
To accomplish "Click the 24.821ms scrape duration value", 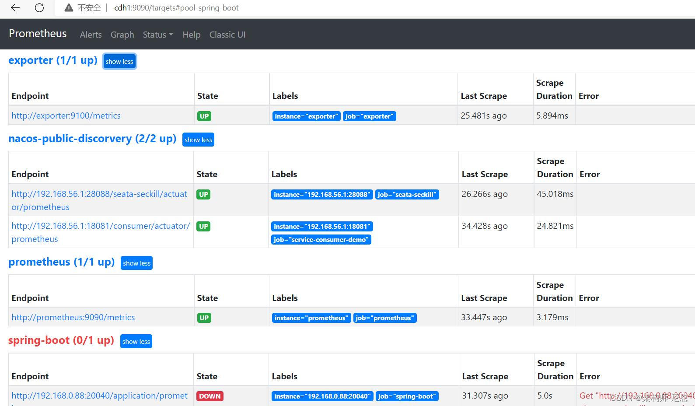I will [x=555, y=226].
